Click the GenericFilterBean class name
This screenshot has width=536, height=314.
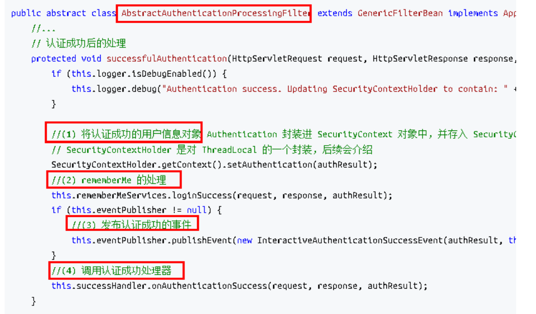[400, 13]
